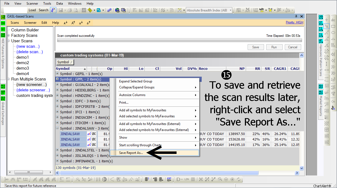This screenshot has height=188, width=337.
Task: Click the zoom-out minus bottom toolbar icon
Action: pyautogui.click(x=226, y=179)
